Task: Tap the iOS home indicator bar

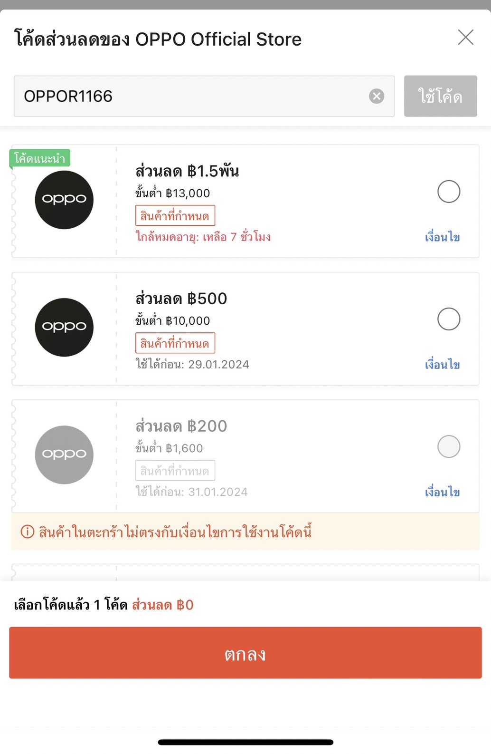Action: click(245, 742)
